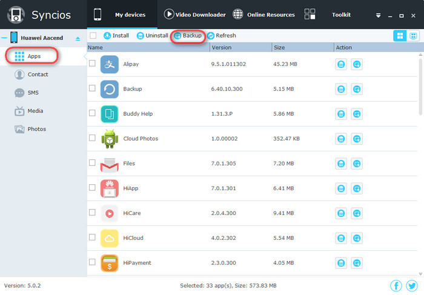Switch to thumbnail view icon
Image resolution: width=424 pixels, height=295 pixels.
413,36
